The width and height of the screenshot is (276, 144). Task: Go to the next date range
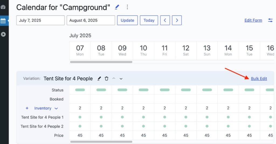point(177,20)
